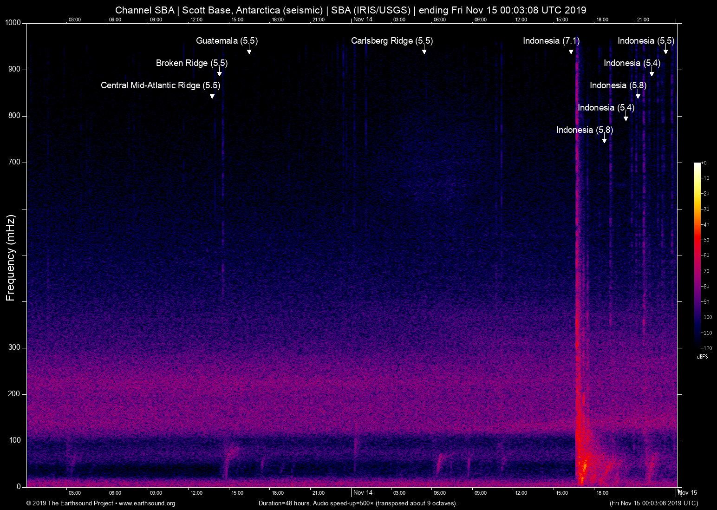Image resolution: width=717 pixels, height=510 pixels.
Task: Click the 'Nov 15' date marker at bottom right
Action: 688,493
